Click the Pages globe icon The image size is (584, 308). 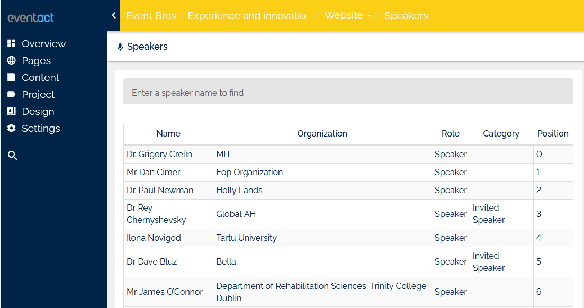(11, 60)
